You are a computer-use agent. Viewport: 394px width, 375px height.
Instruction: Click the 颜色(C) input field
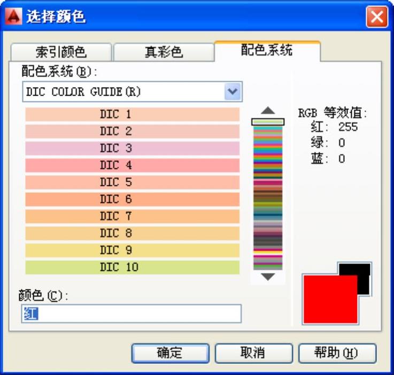pyautogui.click(x=132, y=314)
